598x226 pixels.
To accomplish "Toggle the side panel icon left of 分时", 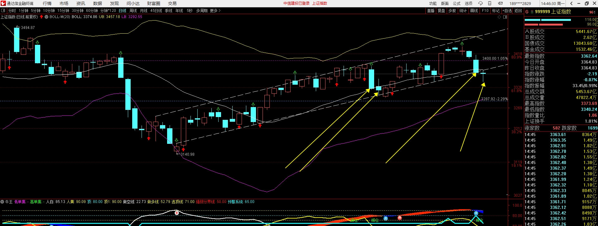I will [3, 11].
